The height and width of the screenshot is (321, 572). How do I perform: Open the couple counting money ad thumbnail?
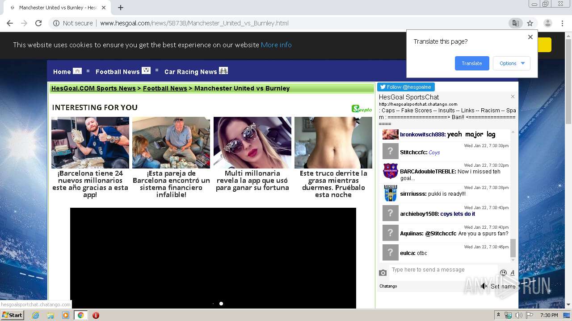coord(171,143)
